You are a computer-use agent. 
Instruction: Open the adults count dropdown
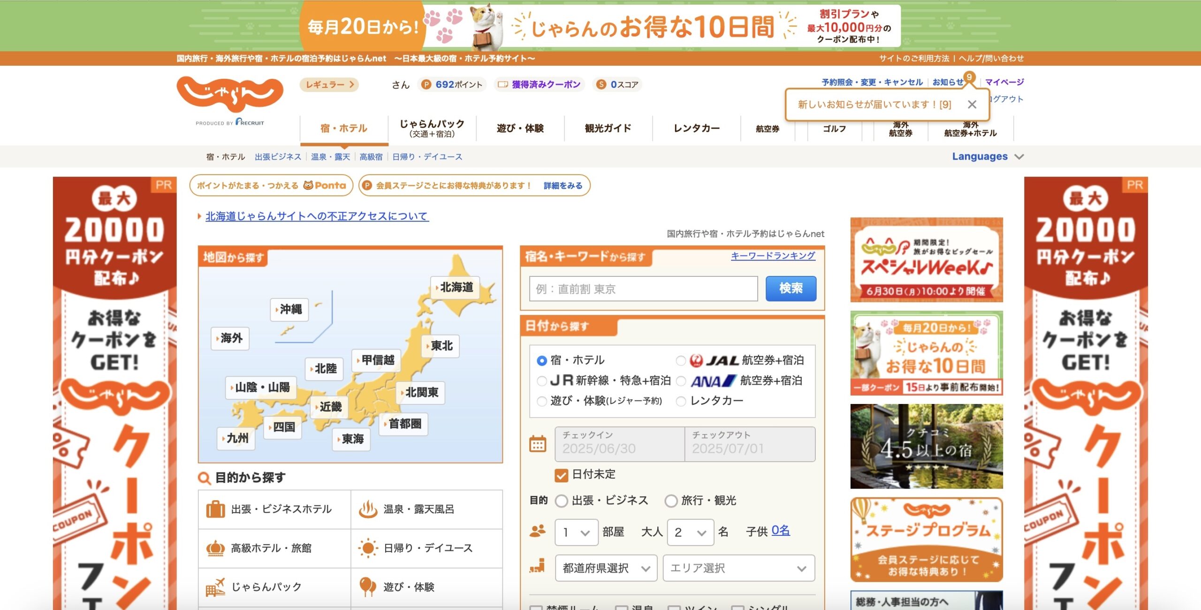coord(690,532)
